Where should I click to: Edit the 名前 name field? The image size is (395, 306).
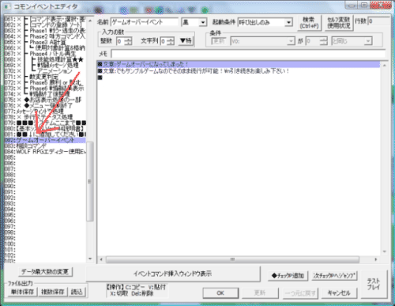coord(145,22)
